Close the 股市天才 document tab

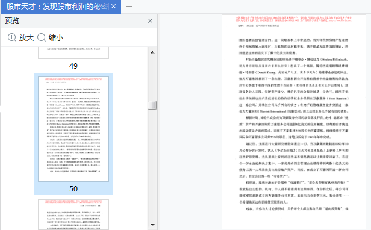(114, 7)
